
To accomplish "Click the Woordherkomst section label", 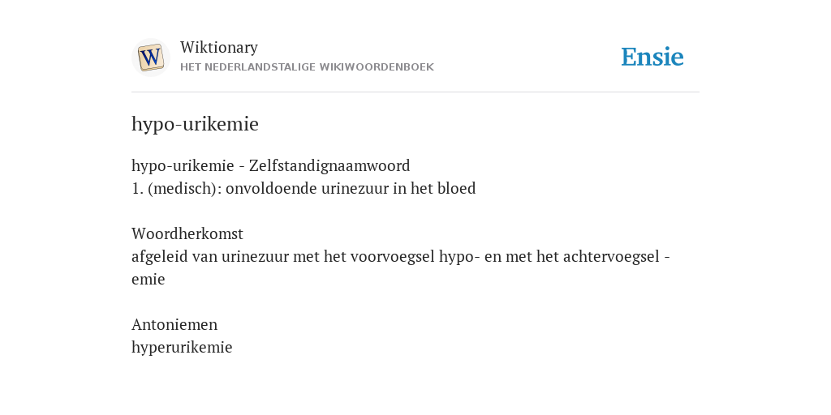I will click(x=187, y=233).
